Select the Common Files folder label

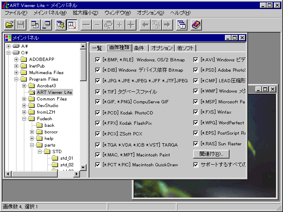(x=52, y=99)
